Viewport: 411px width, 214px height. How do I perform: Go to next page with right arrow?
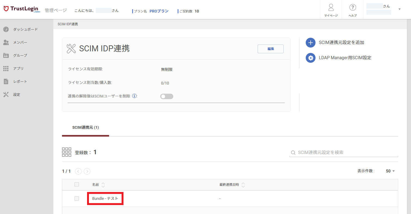87,171
